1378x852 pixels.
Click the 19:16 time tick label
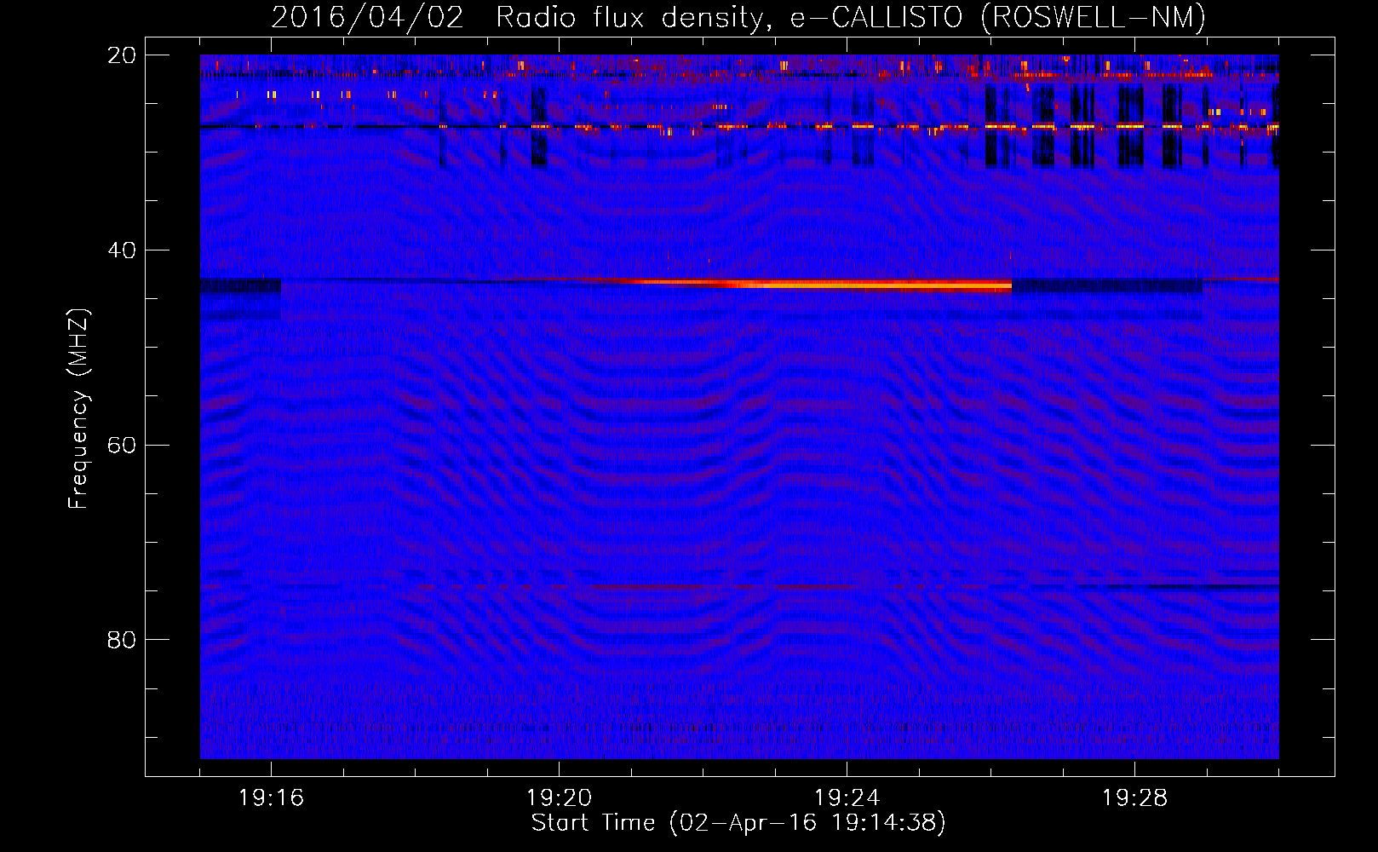pyautogui.click(x=271, y=798)
